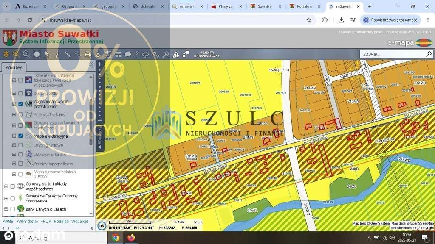This screenshot has height=244, width=435.
Task: Enable Decyzje ZRID layer checkbox
Action: coord(20,93)
